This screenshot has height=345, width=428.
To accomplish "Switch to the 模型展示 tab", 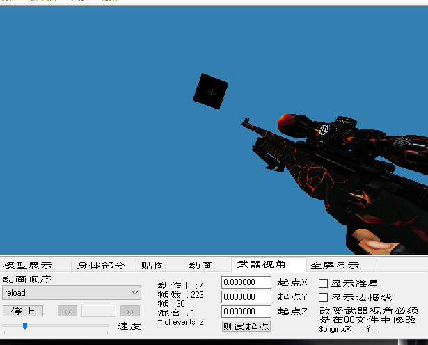I will 35,265.
